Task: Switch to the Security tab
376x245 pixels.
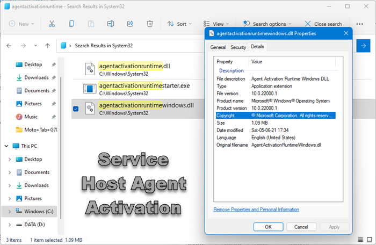Action: click(x=238, y=47)
